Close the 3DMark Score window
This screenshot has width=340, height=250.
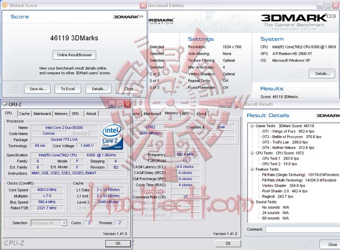click(x=143, y=5)
